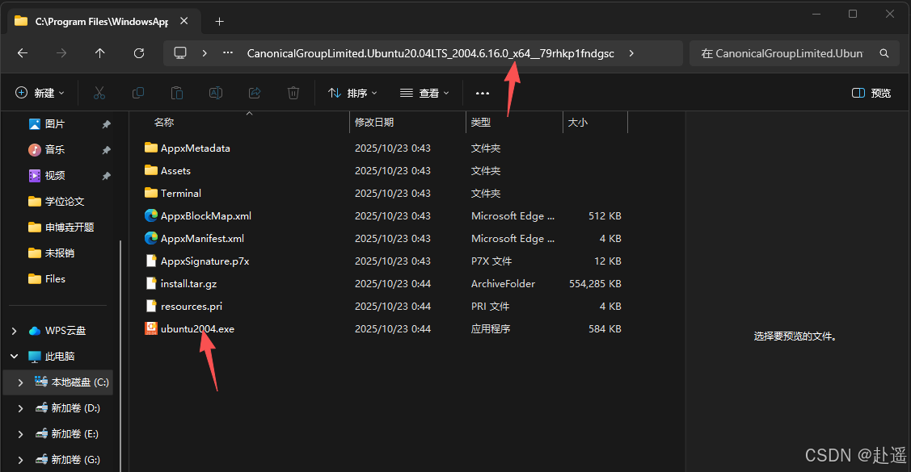The width and height of the screenshot is (911, 472).
Task: Click the Back navigation arrow
Action: (23, 53)
